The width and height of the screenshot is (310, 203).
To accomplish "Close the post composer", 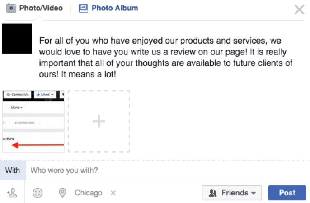I will (x=299, y=9).
